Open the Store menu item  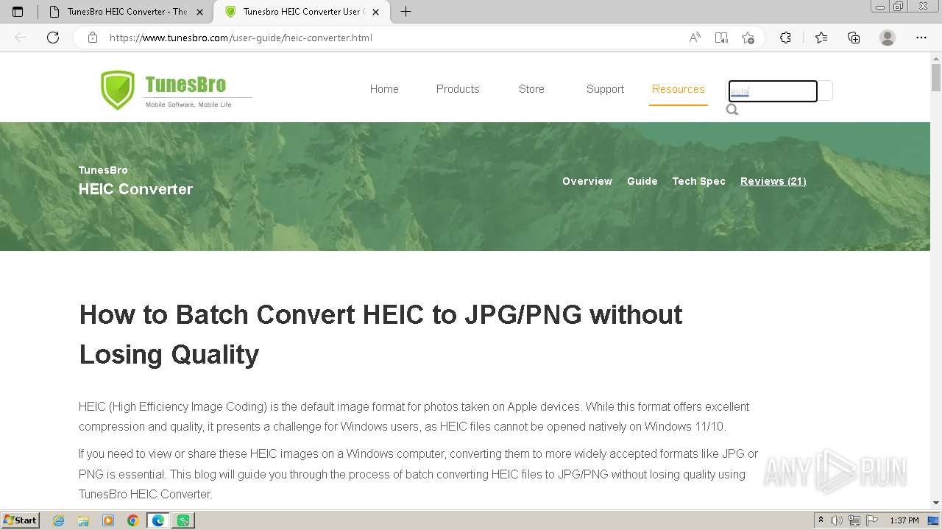point(531,89)
